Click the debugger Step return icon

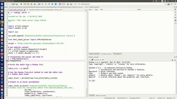[49, 4]
